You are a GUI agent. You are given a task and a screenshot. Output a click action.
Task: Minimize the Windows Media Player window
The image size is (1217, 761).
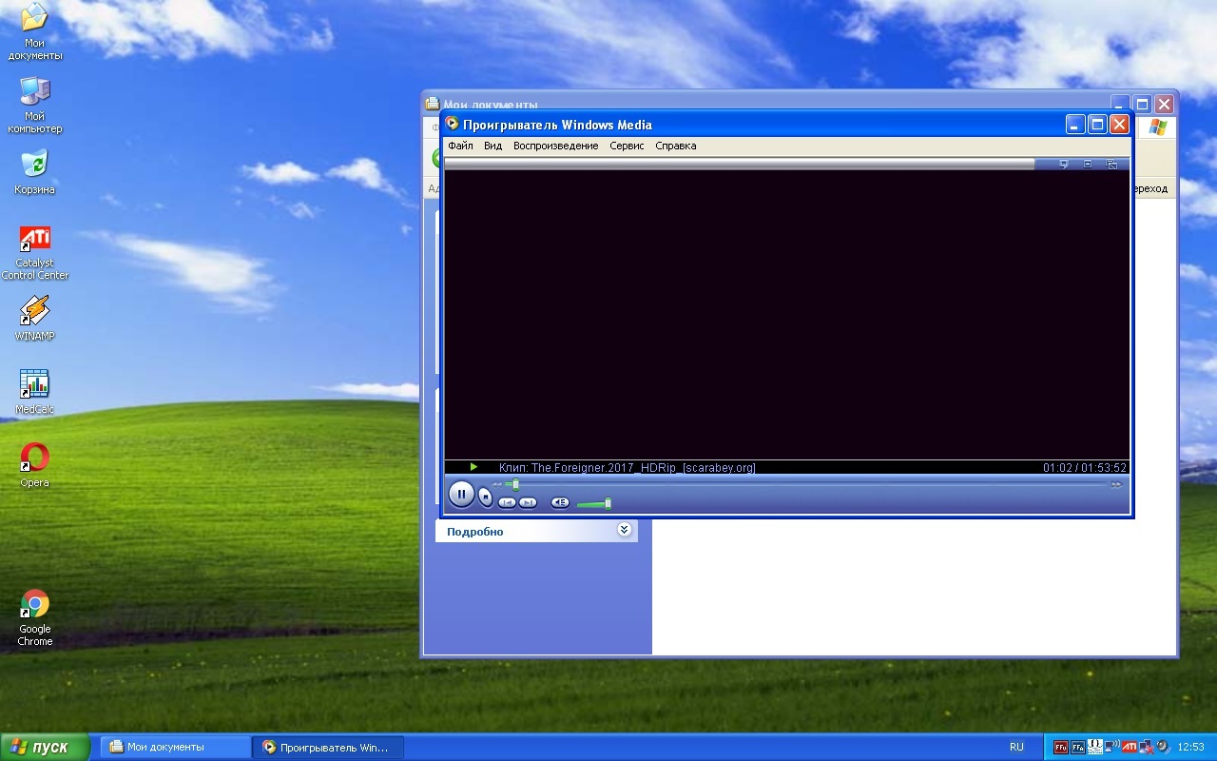tap(1075, 125)
